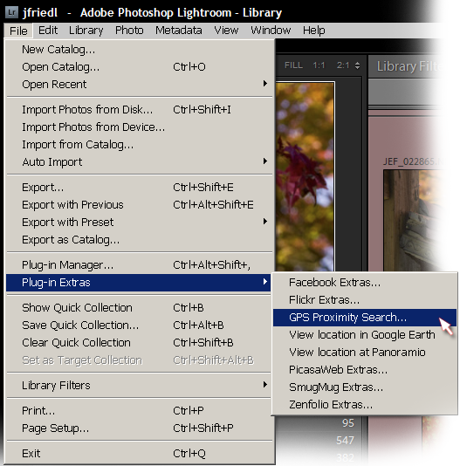460x466 pixels.
Task: Click the Lightroom Lr icon in title bar
Action: [x=12, y=12]
